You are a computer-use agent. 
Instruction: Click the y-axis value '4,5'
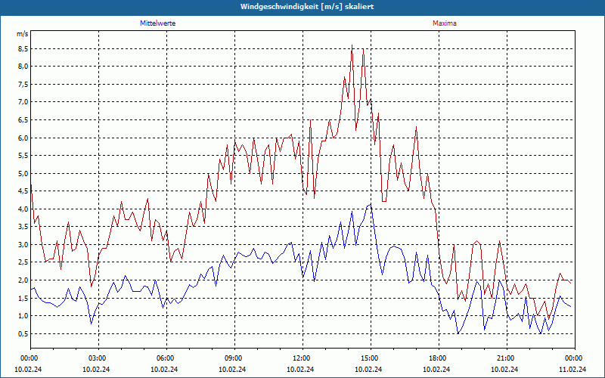coord(23,191)
